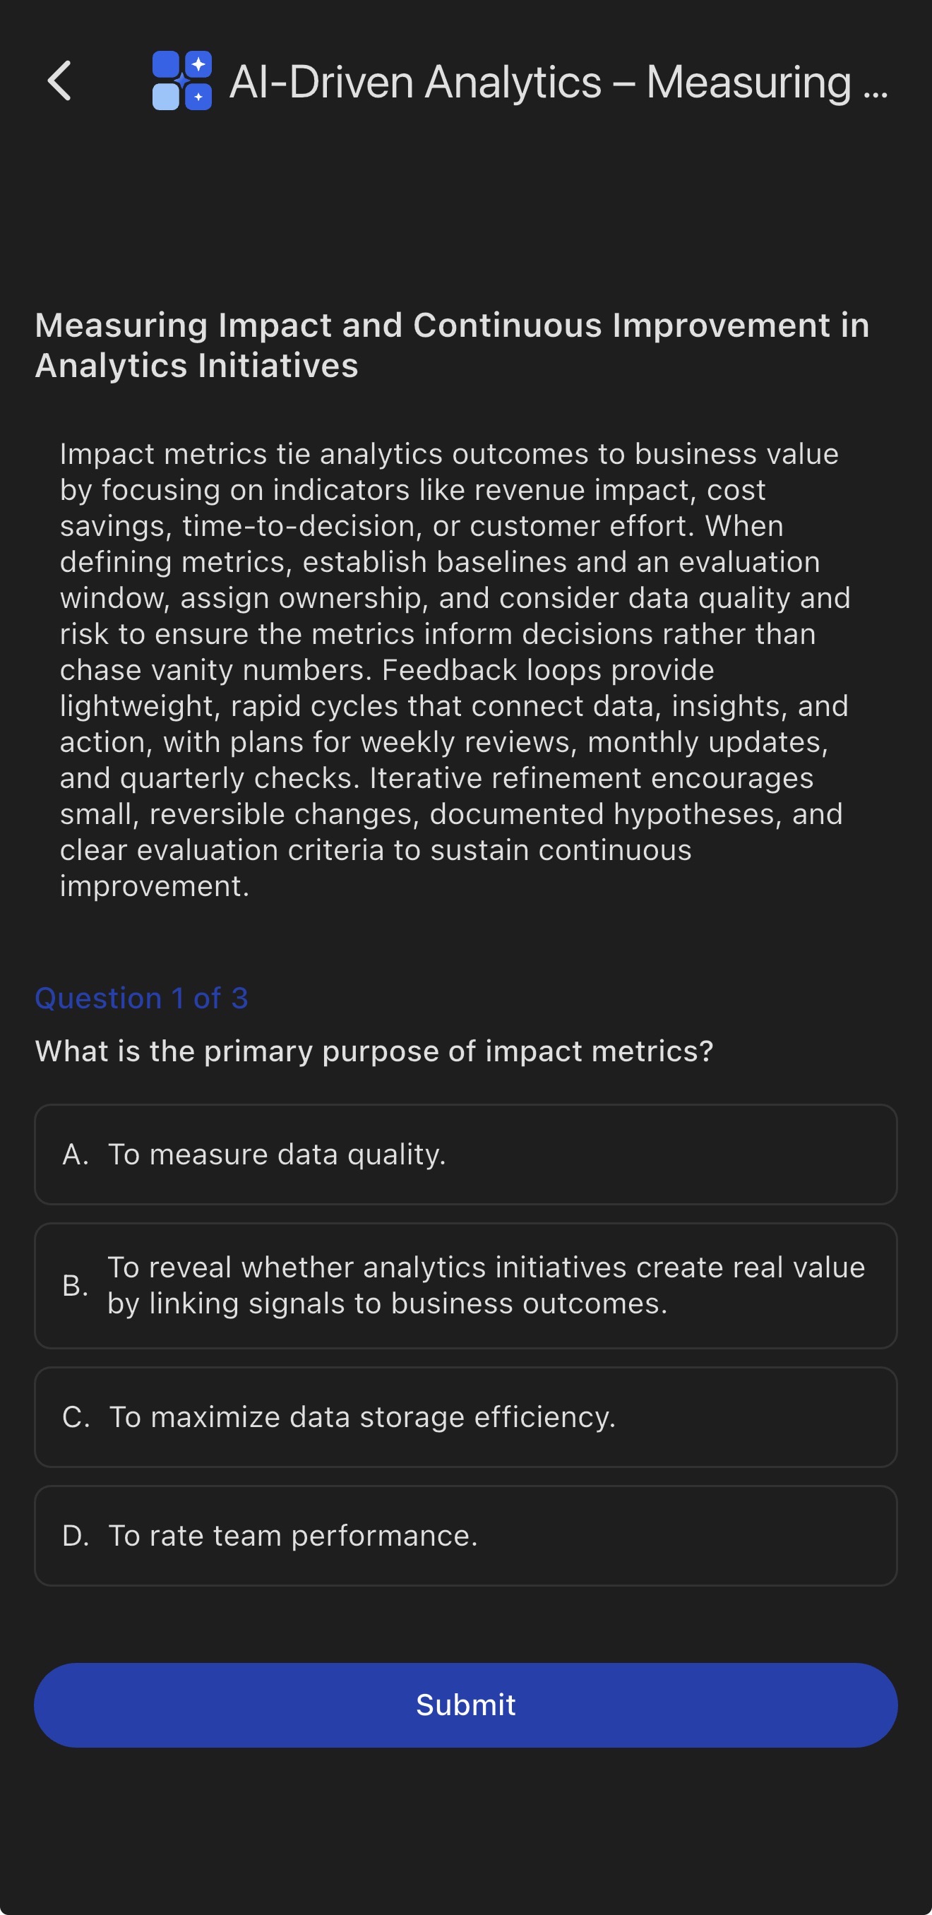Click the lesson heading "Measuring Impact and Continuous Improvement"

pyautogui.click(x=452, y=345)
